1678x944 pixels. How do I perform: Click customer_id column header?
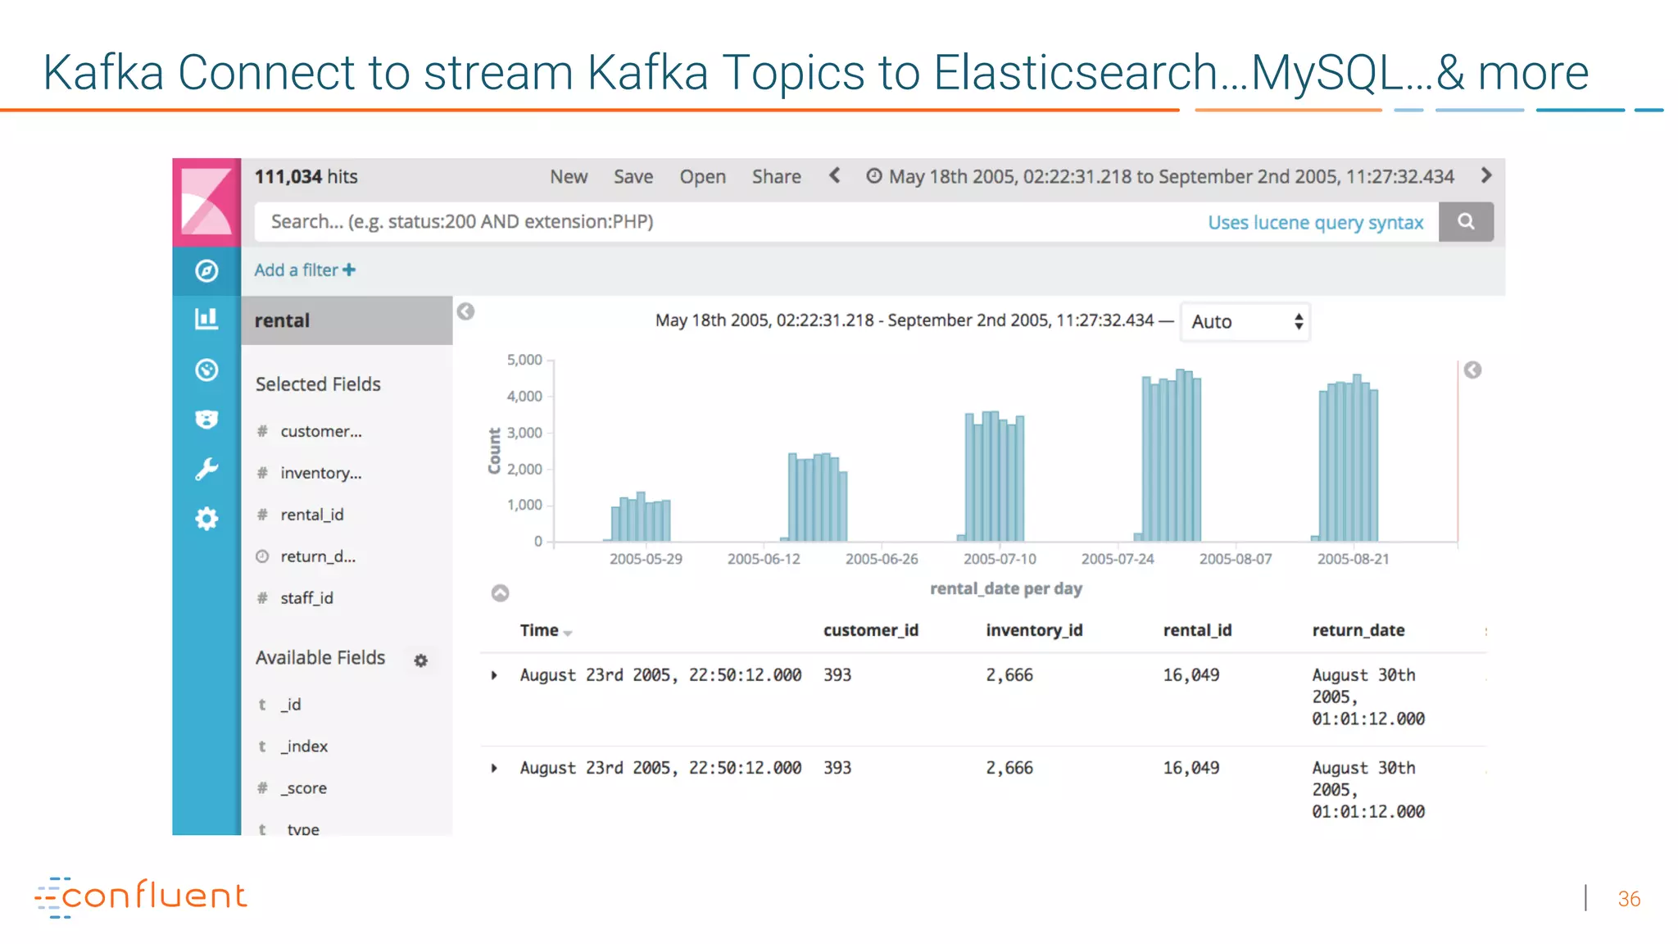(x=871, y=630)
